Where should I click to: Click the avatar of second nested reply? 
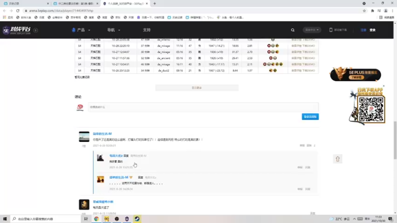101,179
